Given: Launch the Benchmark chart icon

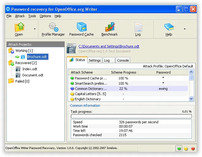Looking at the screenshot, I should pos(110,27).
